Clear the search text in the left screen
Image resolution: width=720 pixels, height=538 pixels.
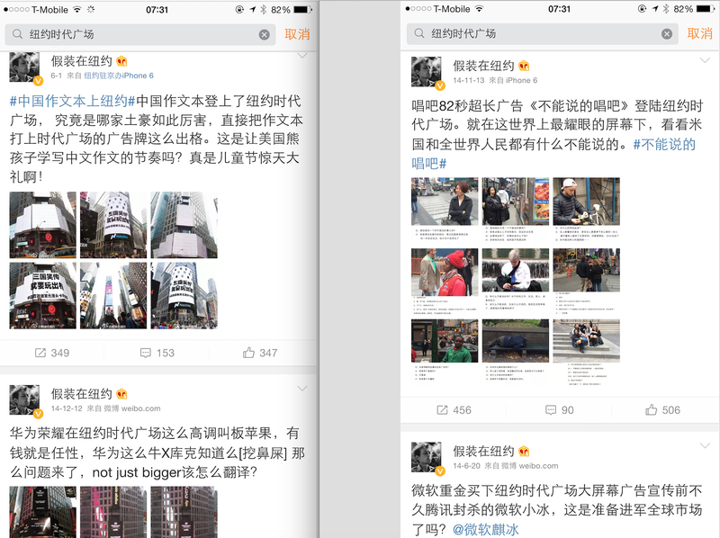click(x=265, y=34)
